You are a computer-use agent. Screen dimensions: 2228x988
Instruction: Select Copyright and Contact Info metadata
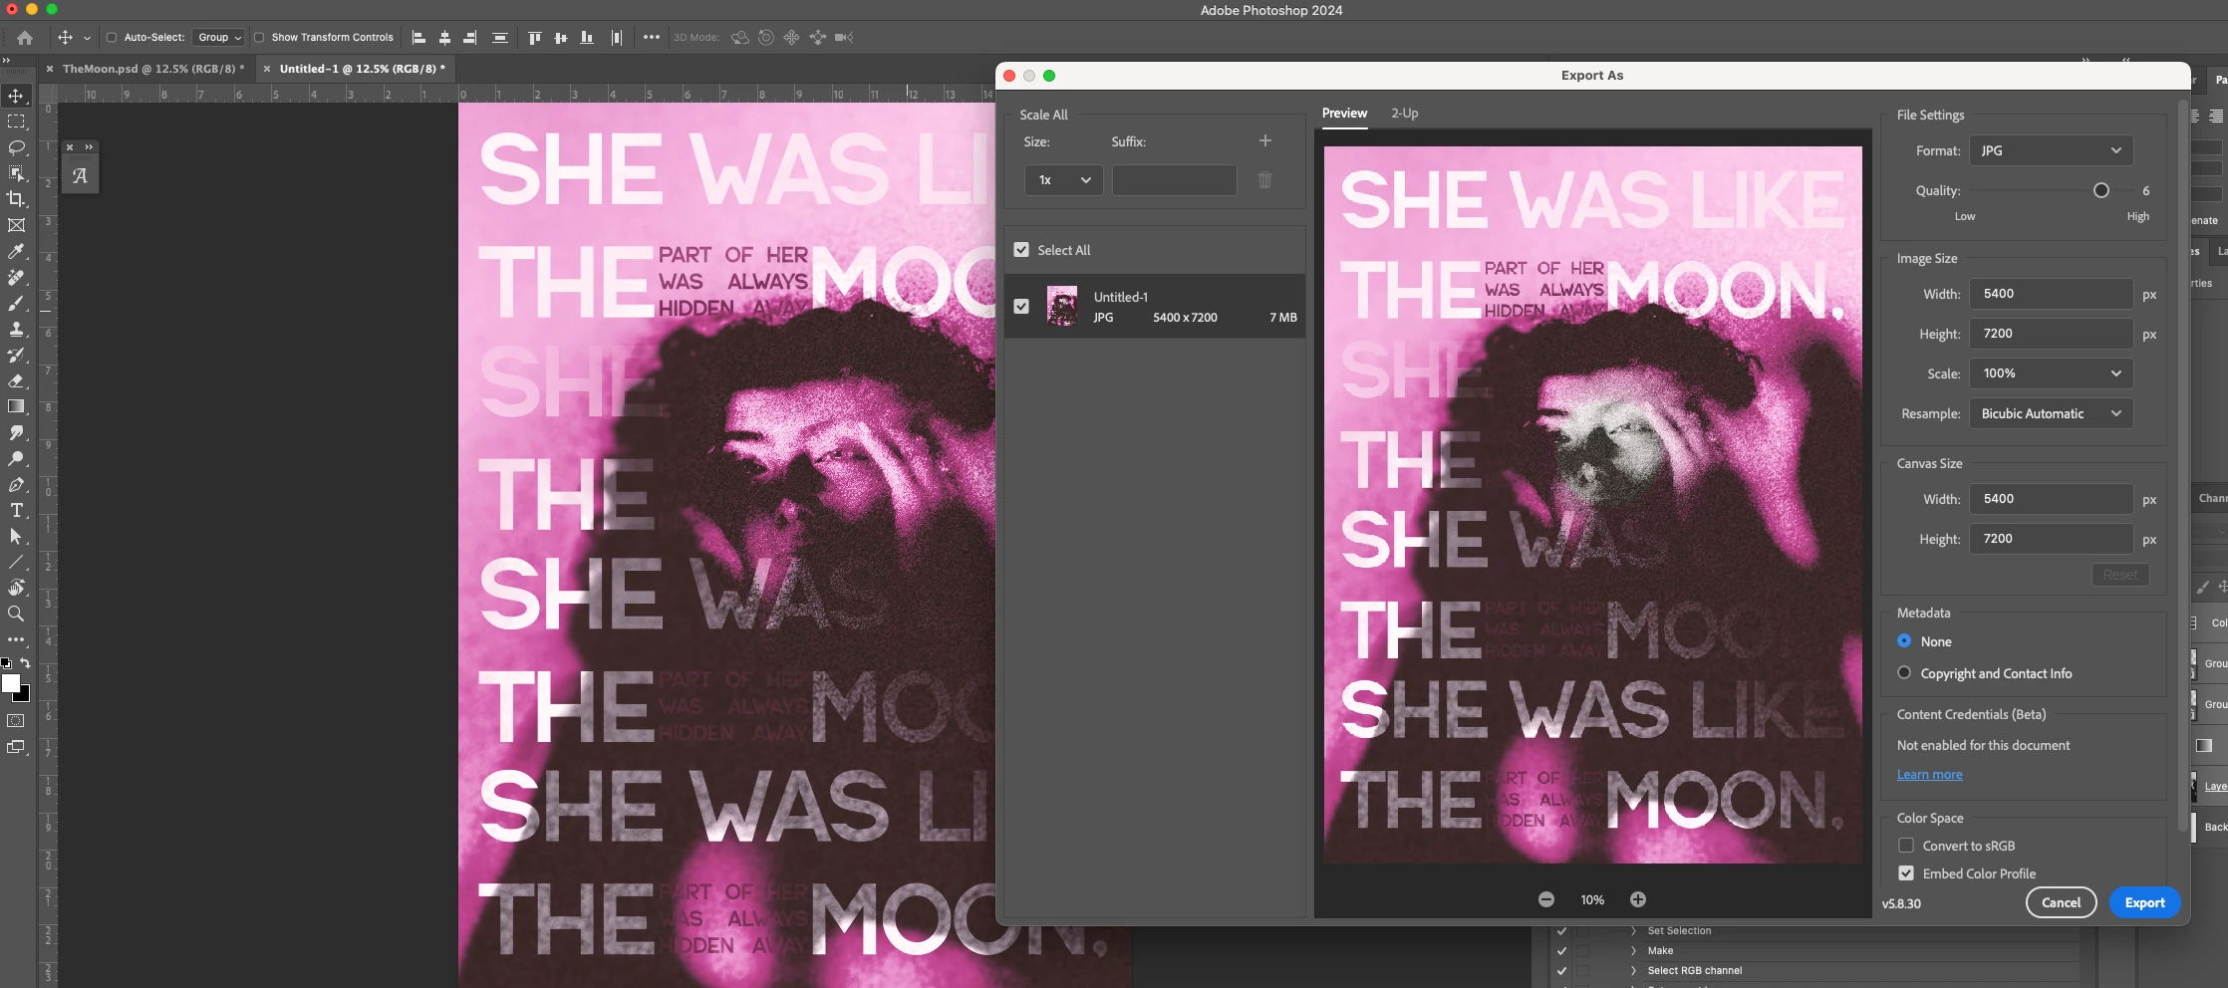(1904, 673)
